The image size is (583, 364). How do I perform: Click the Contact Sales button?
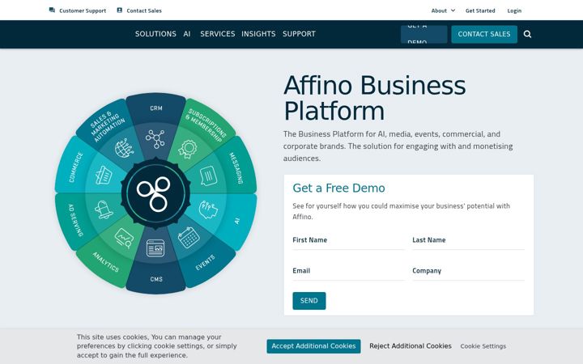pos(484,34)
